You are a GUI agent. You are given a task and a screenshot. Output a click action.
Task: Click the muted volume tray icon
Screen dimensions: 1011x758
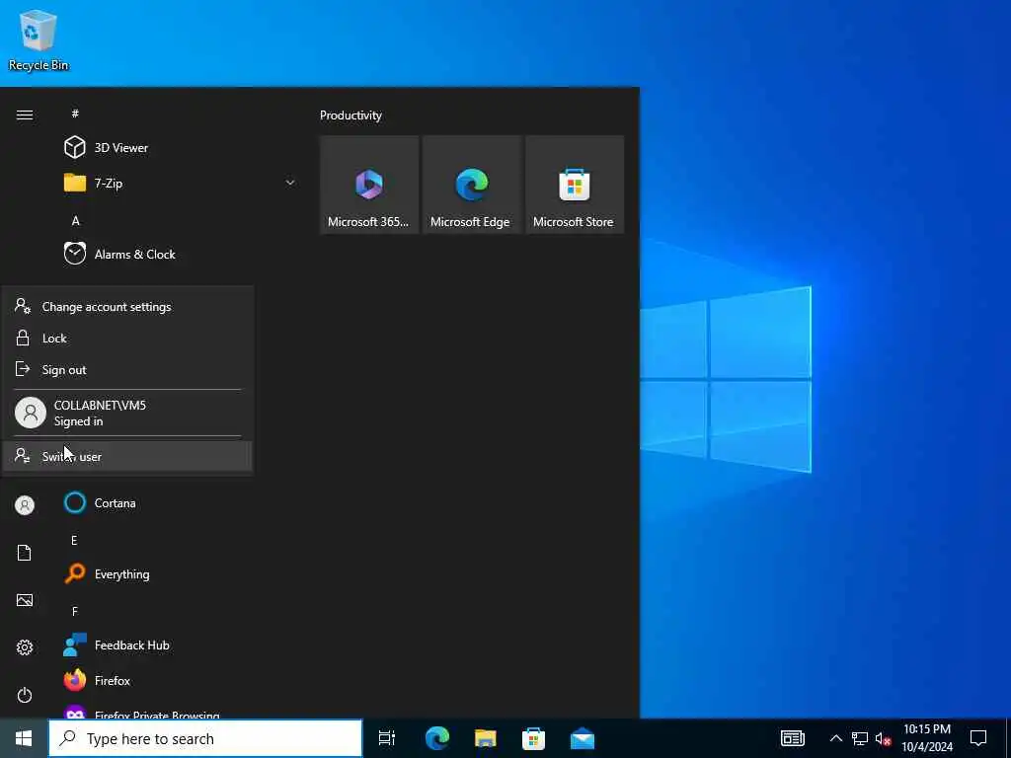[883, 738]
